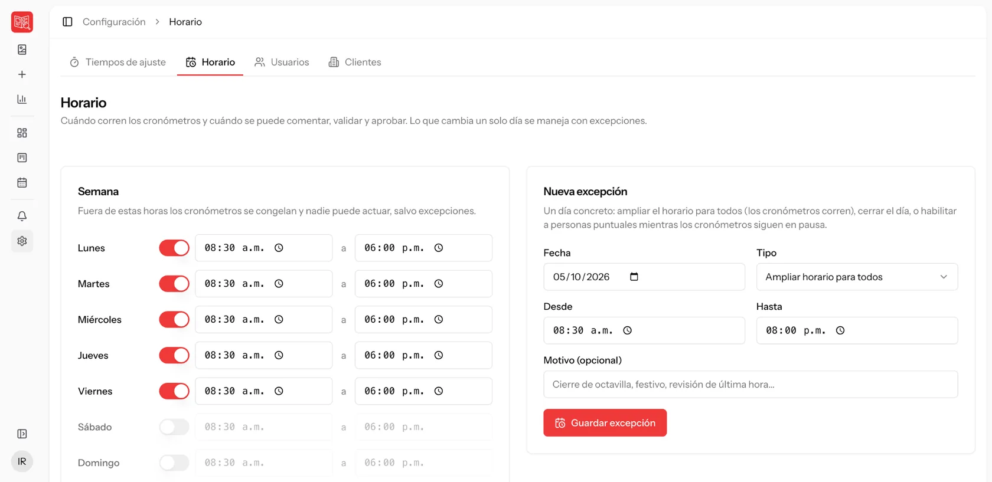Click the Martes start time field
This screenshot has height=482, width=992.
pos(263,284)
